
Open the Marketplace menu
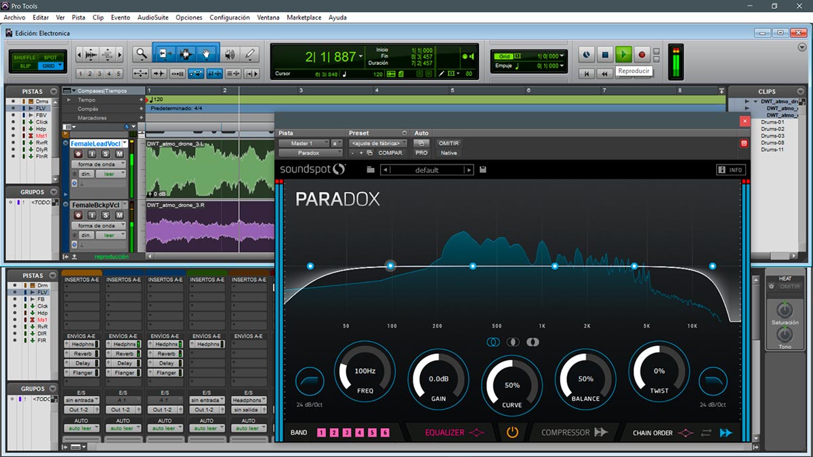pyautogui.click(x=304, y=18)
